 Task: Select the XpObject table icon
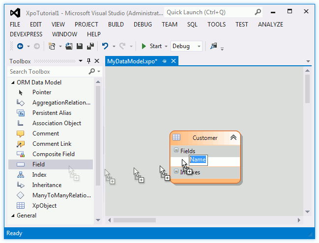[x=21, y=206]
